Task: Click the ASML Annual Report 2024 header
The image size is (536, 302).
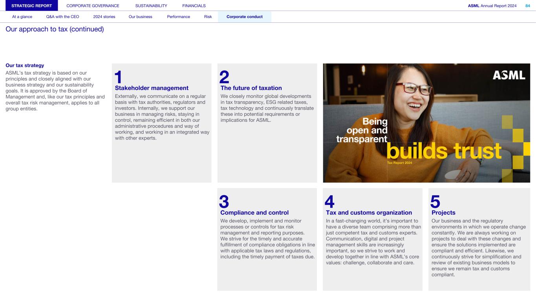Action: (x=492, y=5)
